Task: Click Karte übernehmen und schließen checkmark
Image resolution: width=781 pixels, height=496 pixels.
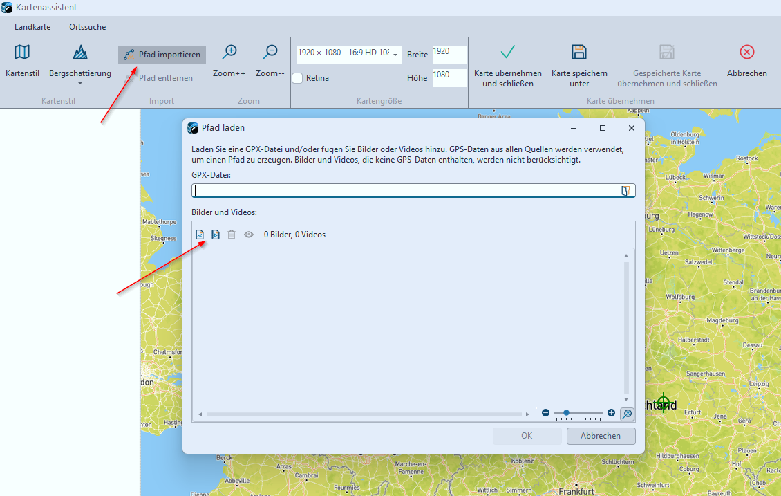Action: tap(507, 52)
